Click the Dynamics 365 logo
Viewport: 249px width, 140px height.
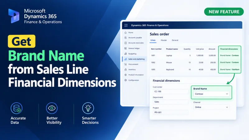(14, 16)
